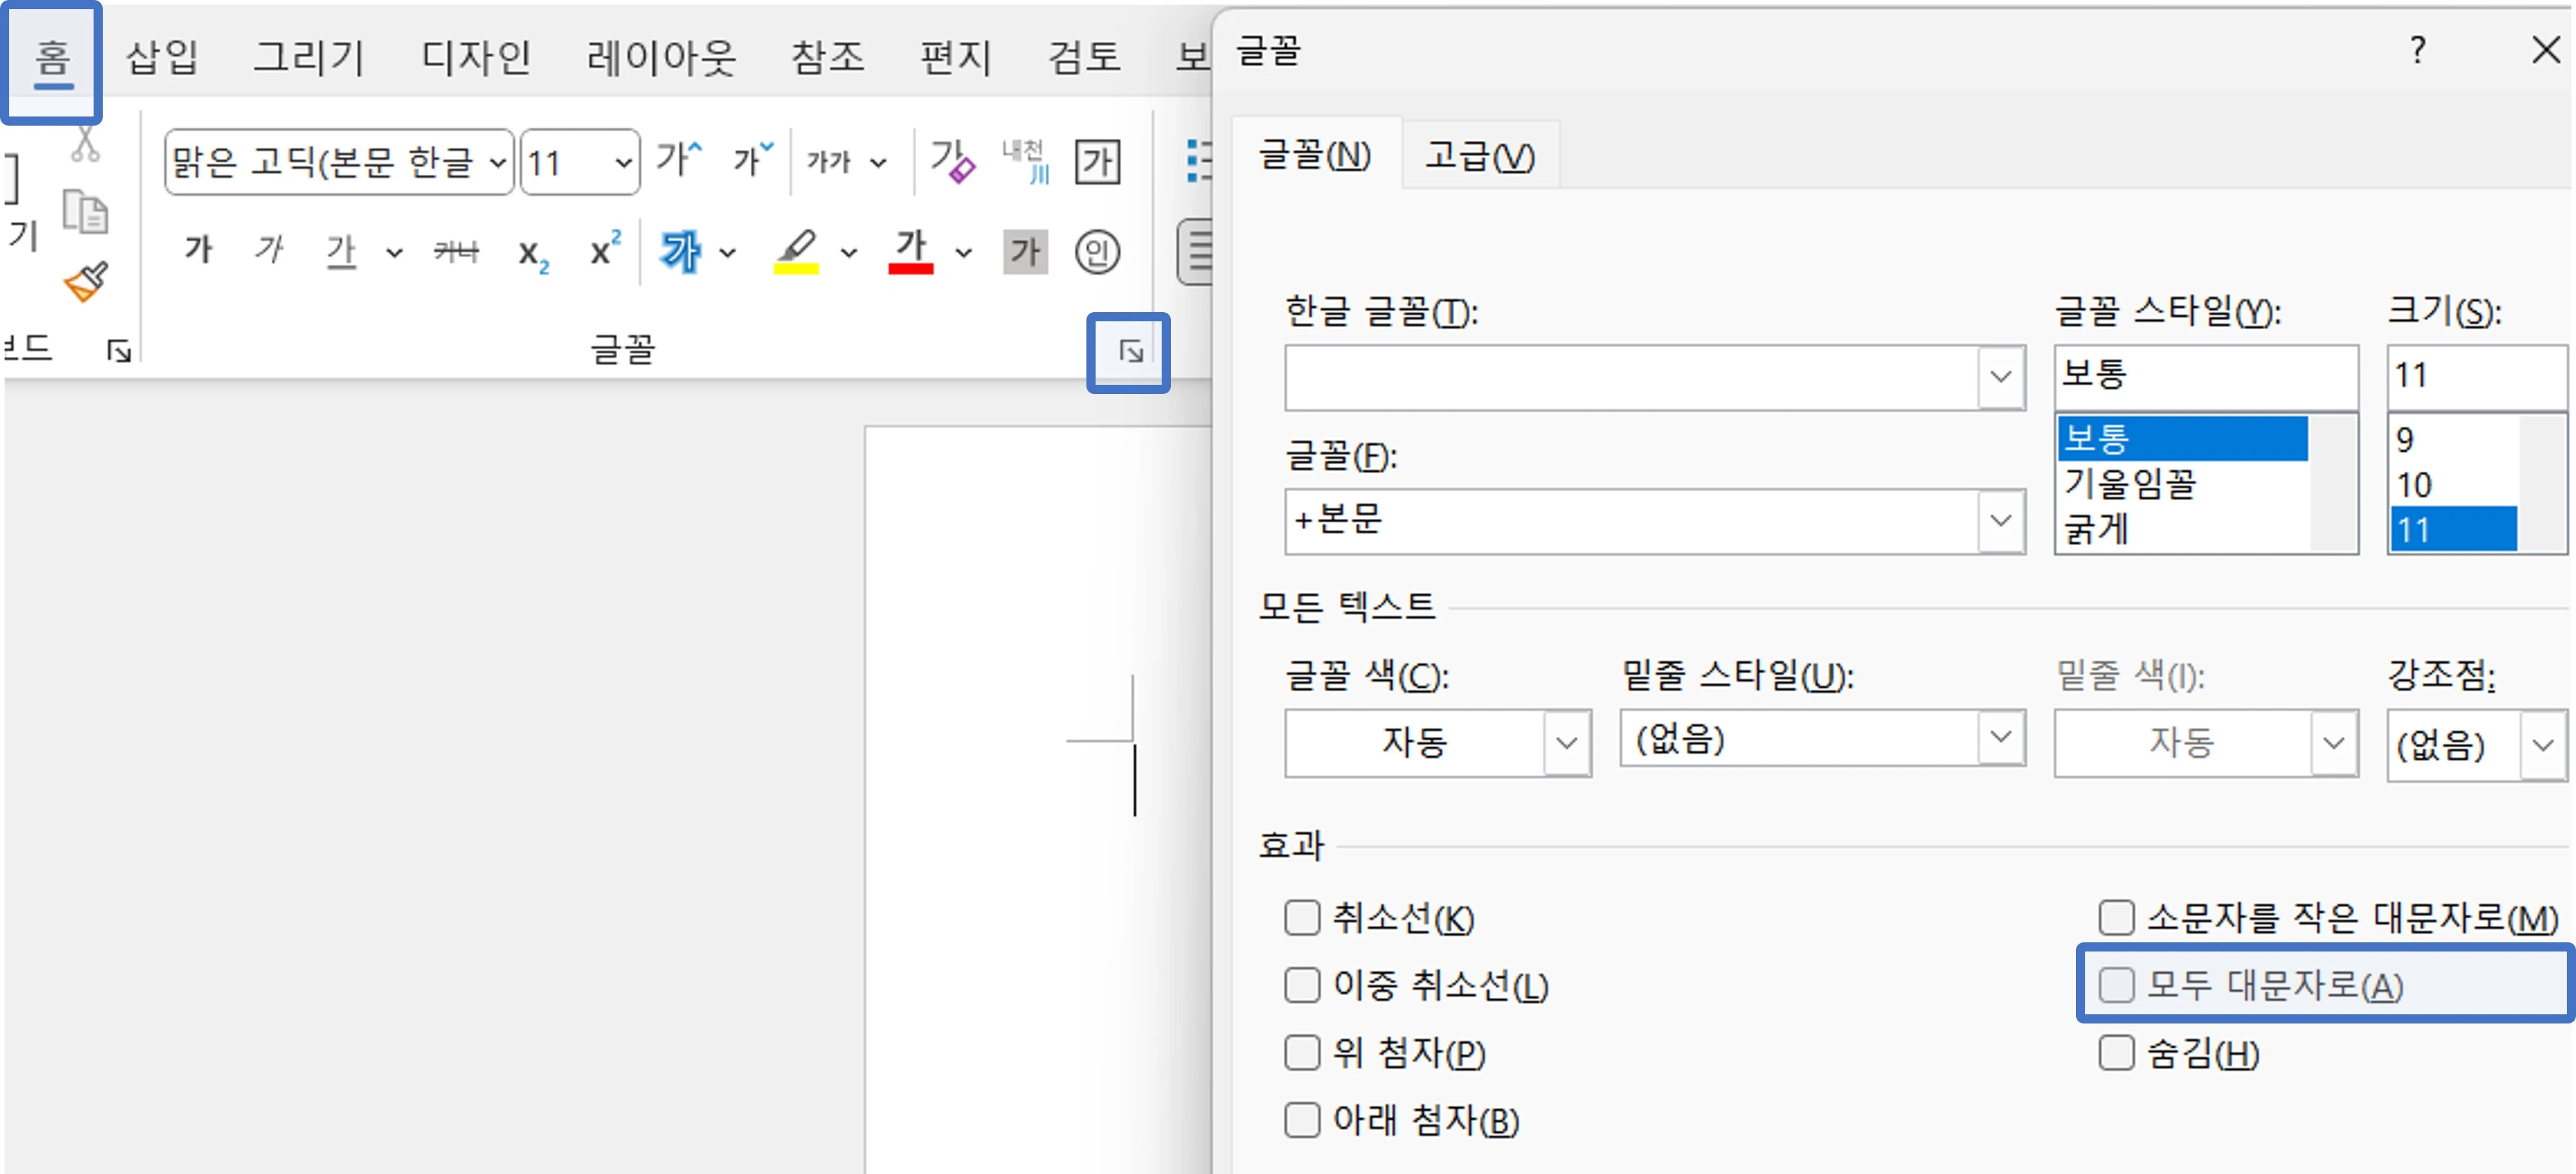The image size is (2576, 1174).
Task: Check the 이중 취소선(L) checkbox
Action: 1302,985
